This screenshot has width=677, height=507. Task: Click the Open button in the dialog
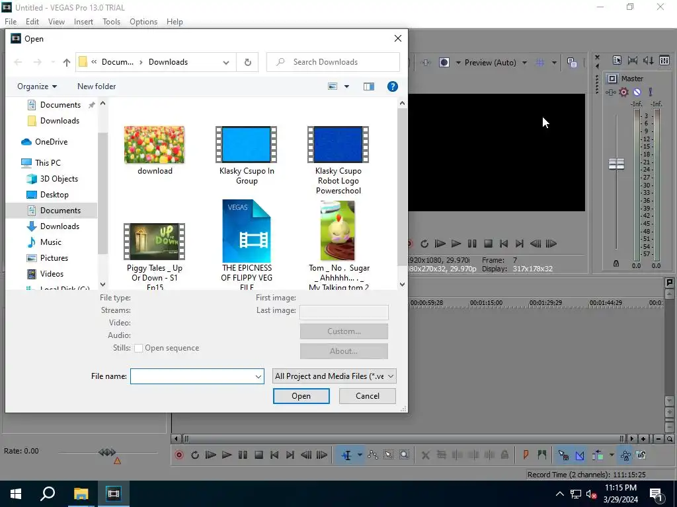coord(301,396)
